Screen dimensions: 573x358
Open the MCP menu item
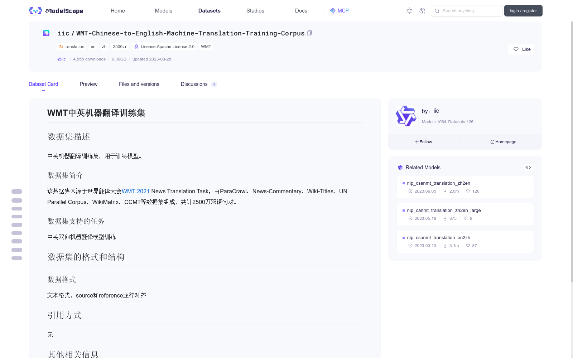click(339, 11)
